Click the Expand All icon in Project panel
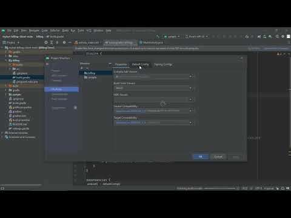The height and width of the screenshot is (218, 291). pos(52,42)
